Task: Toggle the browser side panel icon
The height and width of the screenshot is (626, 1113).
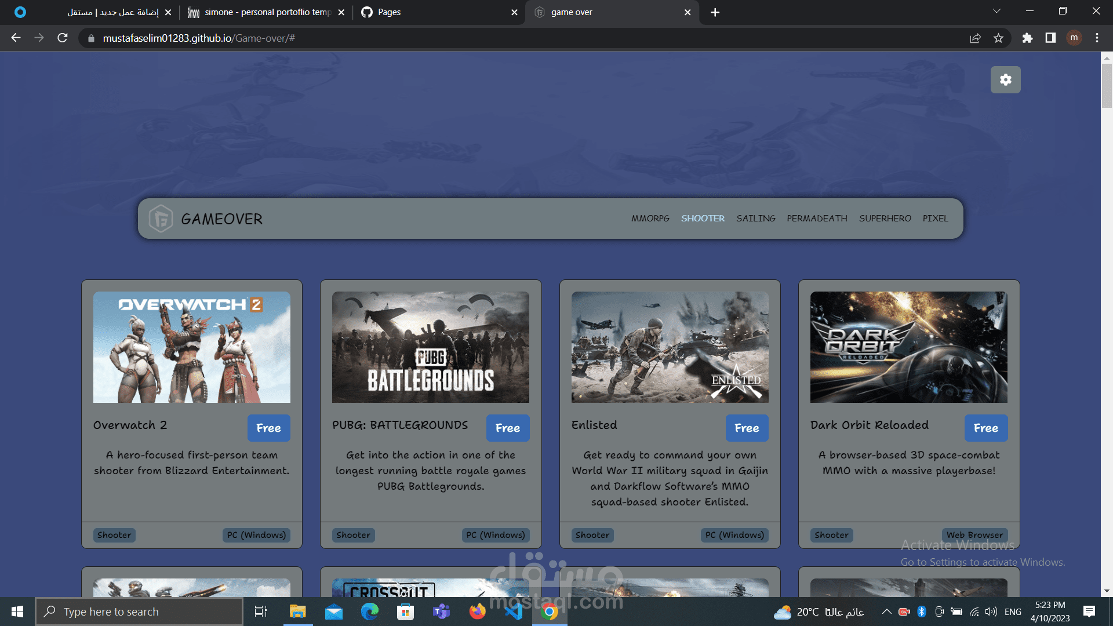Action: [1050, 38]
